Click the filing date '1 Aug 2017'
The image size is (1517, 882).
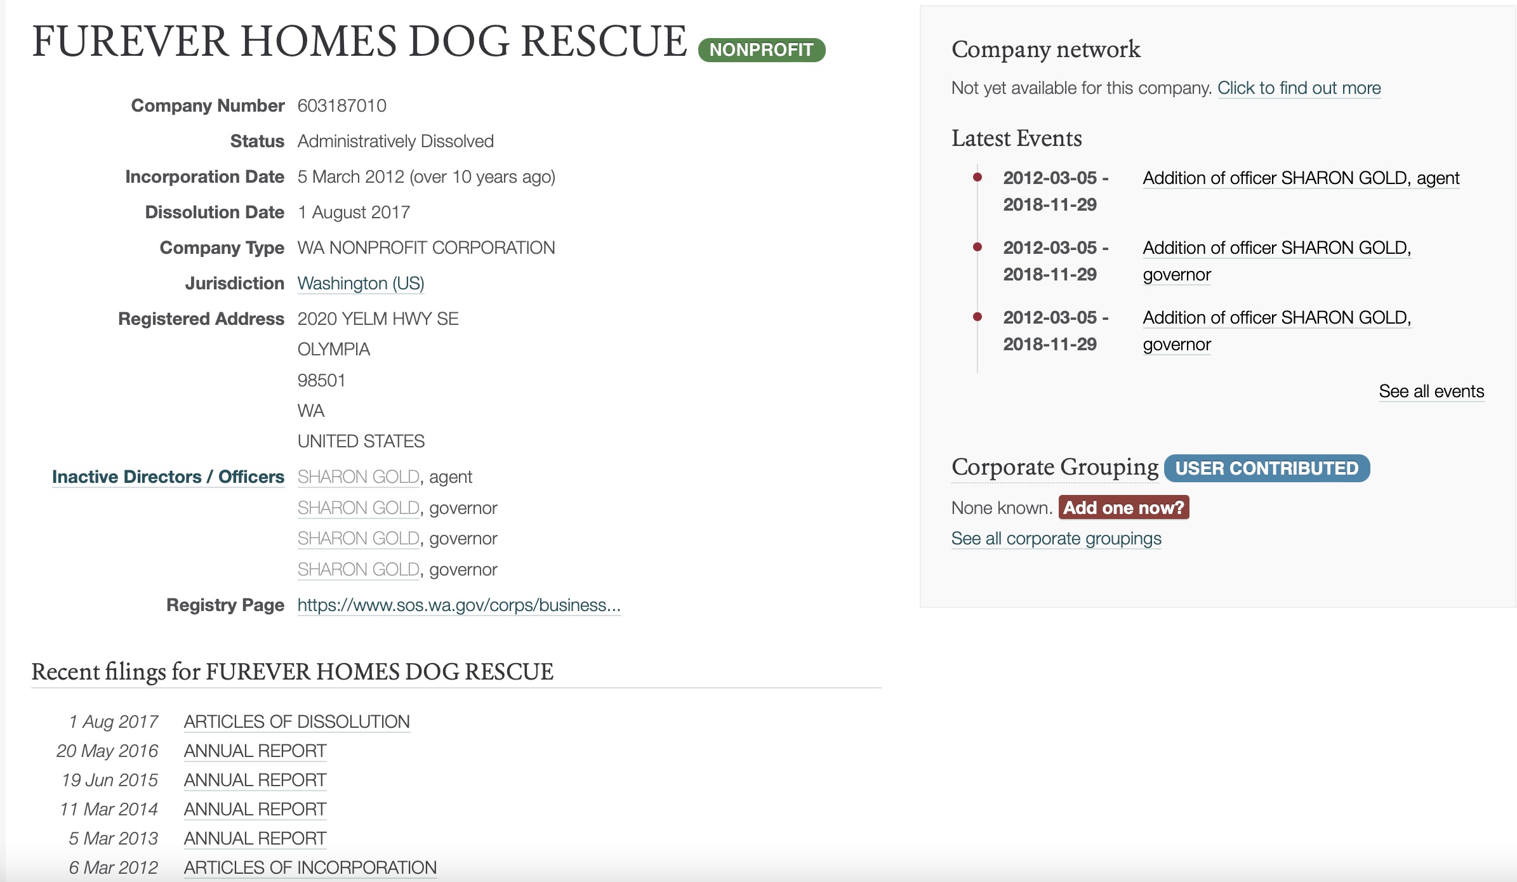pyautogui.click(x=114, y=721)
